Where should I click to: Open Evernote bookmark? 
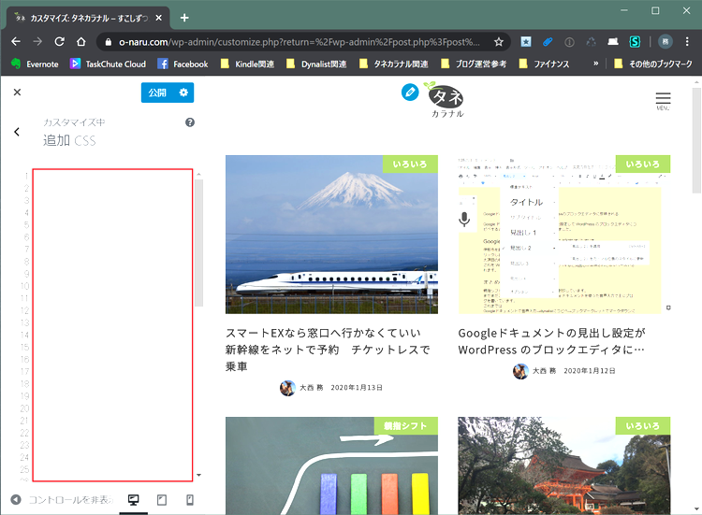click(35, 64)
